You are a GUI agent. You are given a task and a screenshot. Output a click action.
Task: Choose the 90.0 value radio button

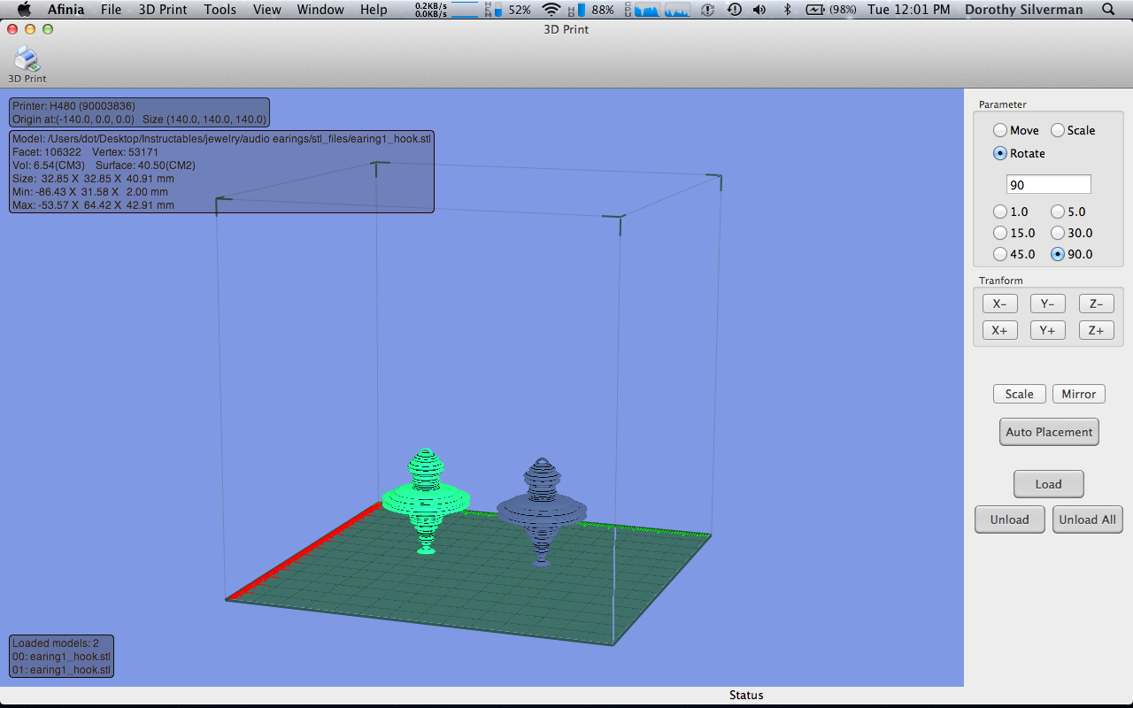pos(1058,254)
